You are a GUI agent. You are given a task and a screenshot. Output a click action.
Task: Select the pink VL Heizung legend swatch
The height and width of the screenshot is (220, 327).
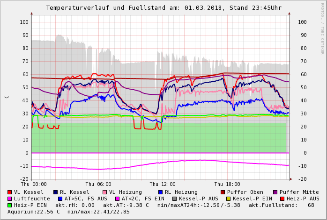104,192
